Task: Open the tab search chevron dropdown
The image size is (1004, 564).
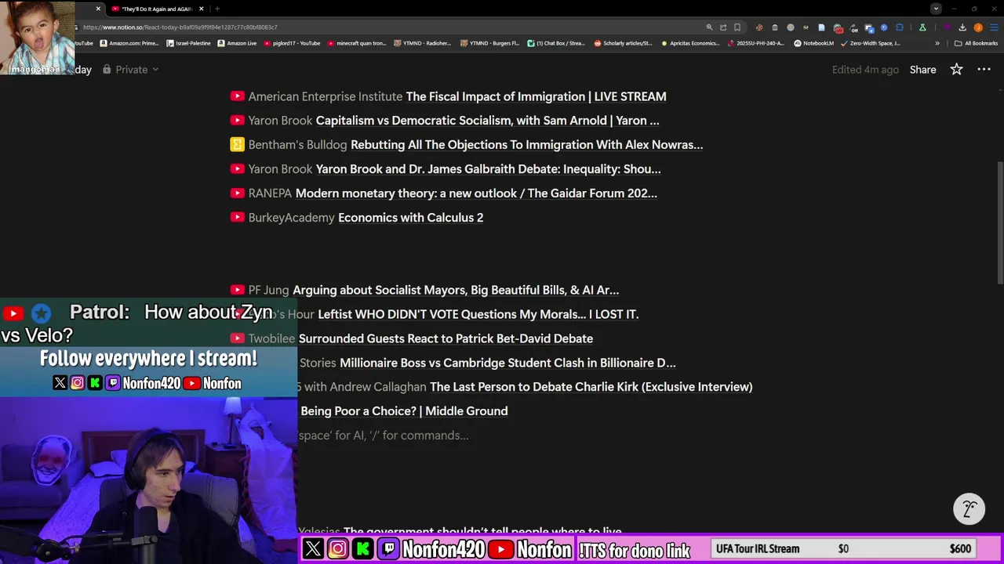Action: click(x=936, y=9)
